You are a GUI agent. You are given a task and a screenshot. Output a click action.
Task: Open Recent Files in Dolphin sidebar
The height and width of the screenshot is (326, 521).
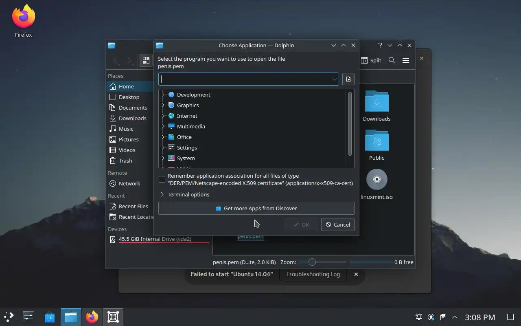tap(130, 206)
